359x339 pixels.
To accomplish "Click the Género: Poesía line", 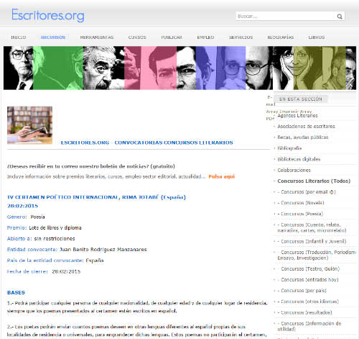I will pyautogui.click(x=26, y=217).
